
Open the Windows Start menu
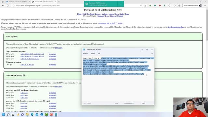point(4,114)
